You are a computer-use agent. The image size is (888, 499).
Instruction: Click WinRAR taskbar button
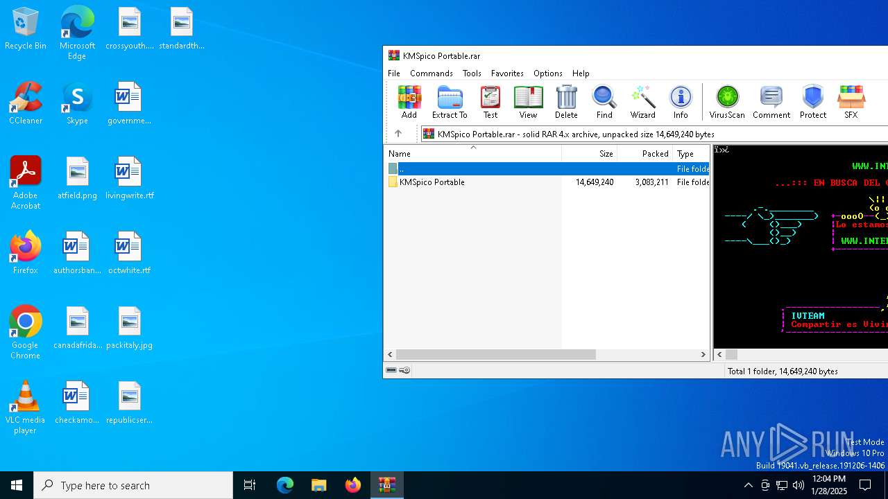[x=386, y=485]
